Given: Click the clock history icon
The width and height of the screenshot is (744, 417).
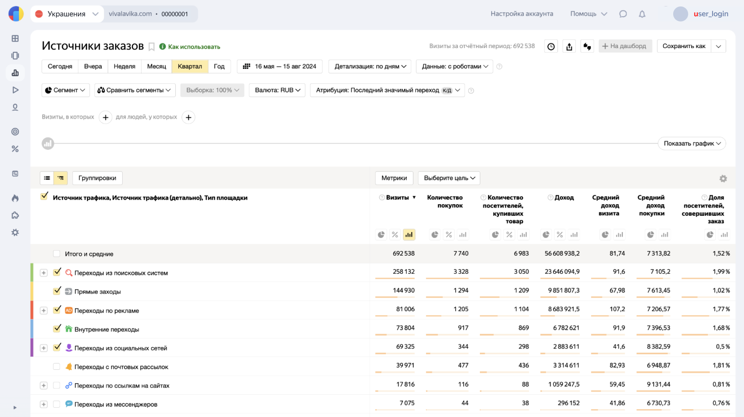Looking at the screenshot, I should tap(551, 46).
